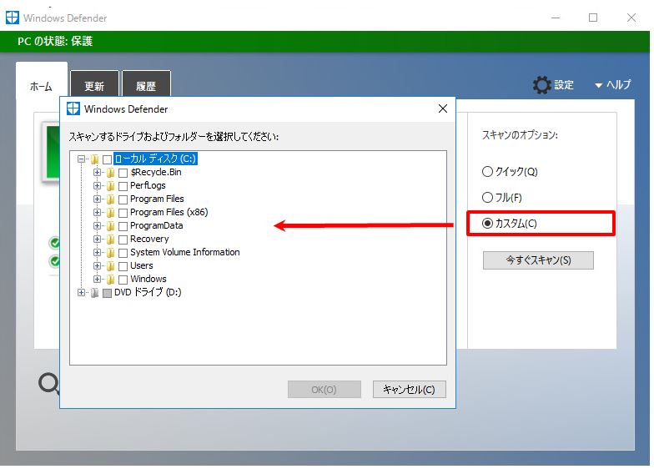Select the $Recycle.Bin folder label
Screen dimensions: 654x469
(155, 172)
